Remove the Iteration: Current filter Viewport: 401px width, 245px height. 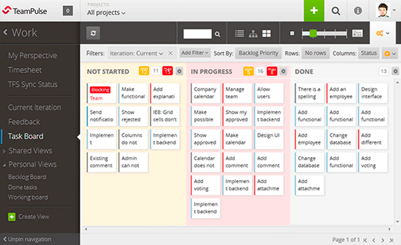coord(171,53)
